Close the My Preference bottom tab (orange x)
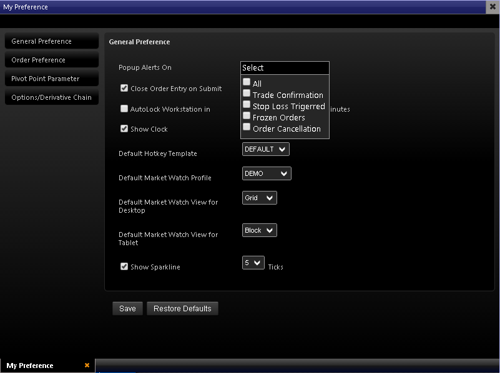Screen dimensions: 500x373 click(87, 365)
